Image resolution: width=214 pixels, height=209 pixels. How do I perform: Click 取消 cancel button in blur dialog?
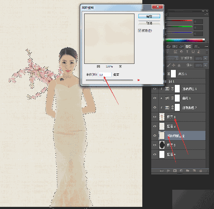click(149, 23)
